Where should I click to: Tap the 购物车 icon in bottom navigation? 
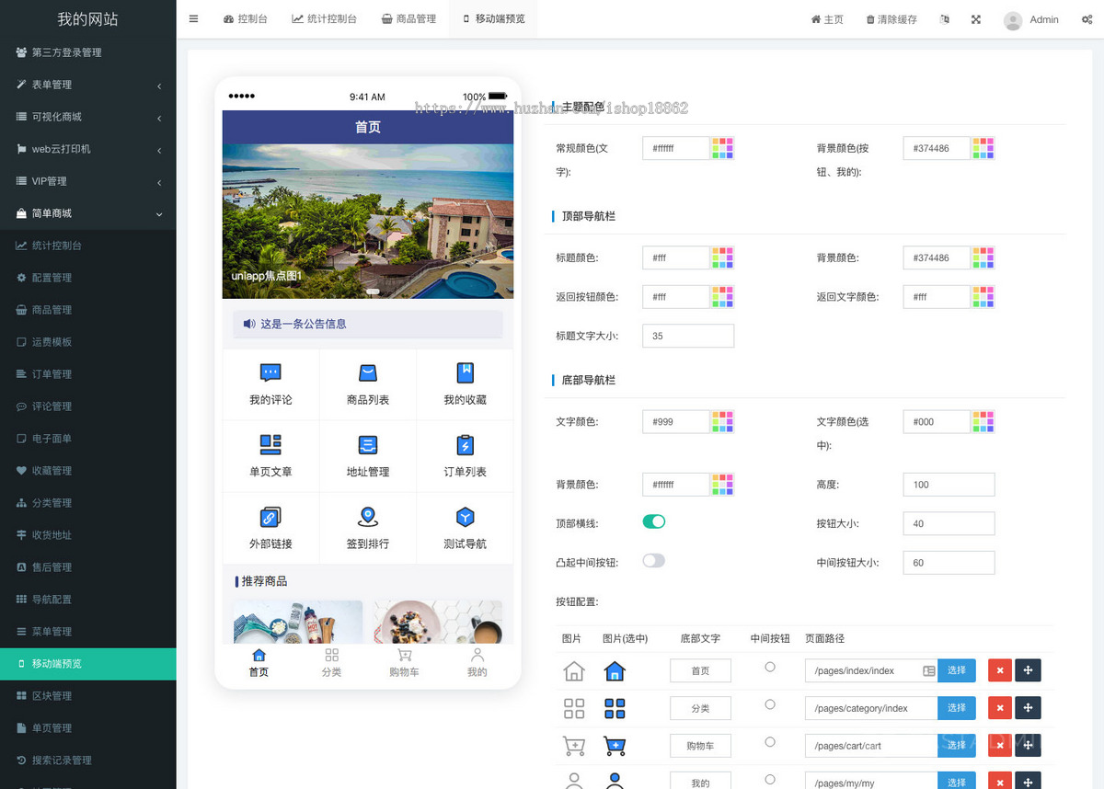point(406,657)
